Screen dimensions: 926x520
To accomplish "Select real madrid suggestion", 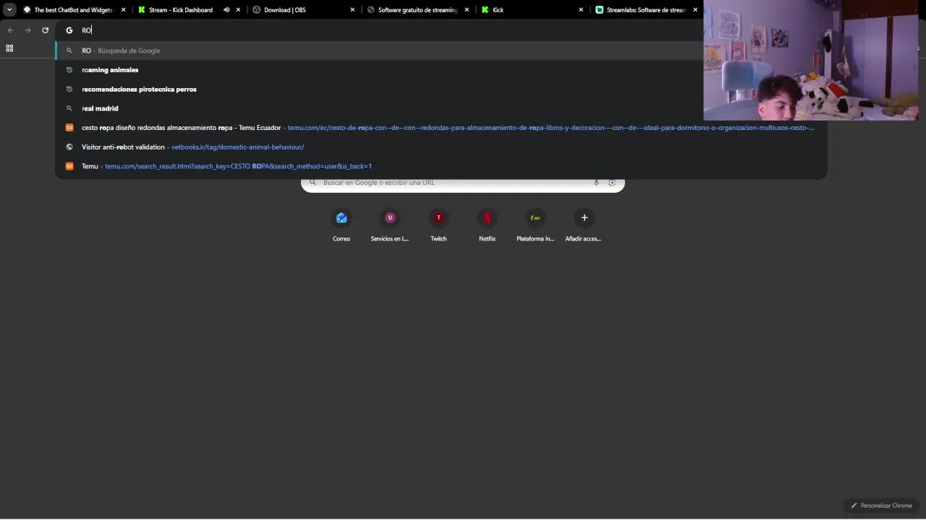I will [441, 108].
